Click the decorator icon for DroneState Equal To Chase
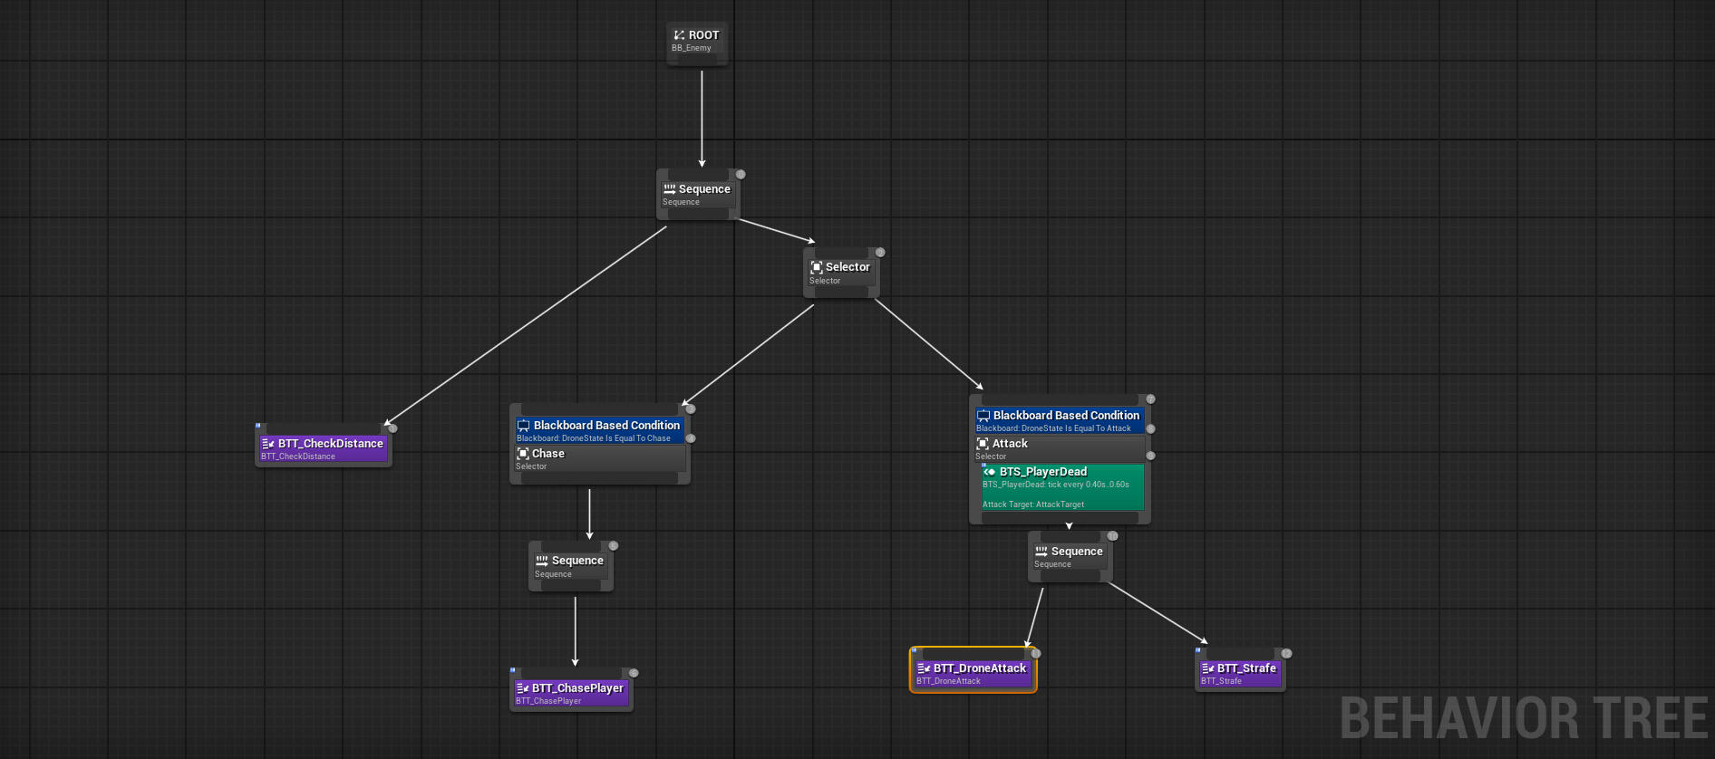1715x759 pixels. click(x=523, y=426)
